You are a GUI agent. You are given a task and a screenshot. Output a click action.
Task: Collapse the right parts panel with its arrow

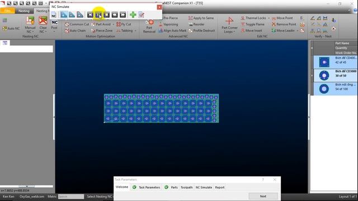309,117
